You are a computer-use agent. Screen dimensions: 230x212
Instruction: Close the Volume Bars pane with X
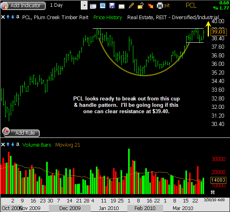pyautogui.click(x=3, y=145)
